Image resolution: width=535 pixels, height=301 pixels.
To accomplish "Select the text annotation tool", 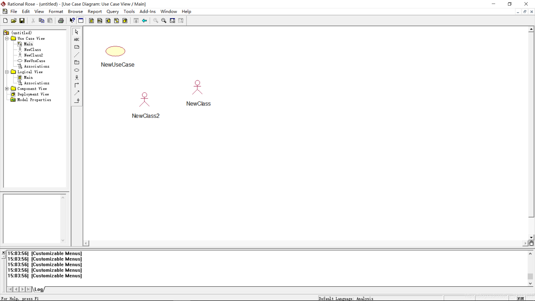I will 76,39.
